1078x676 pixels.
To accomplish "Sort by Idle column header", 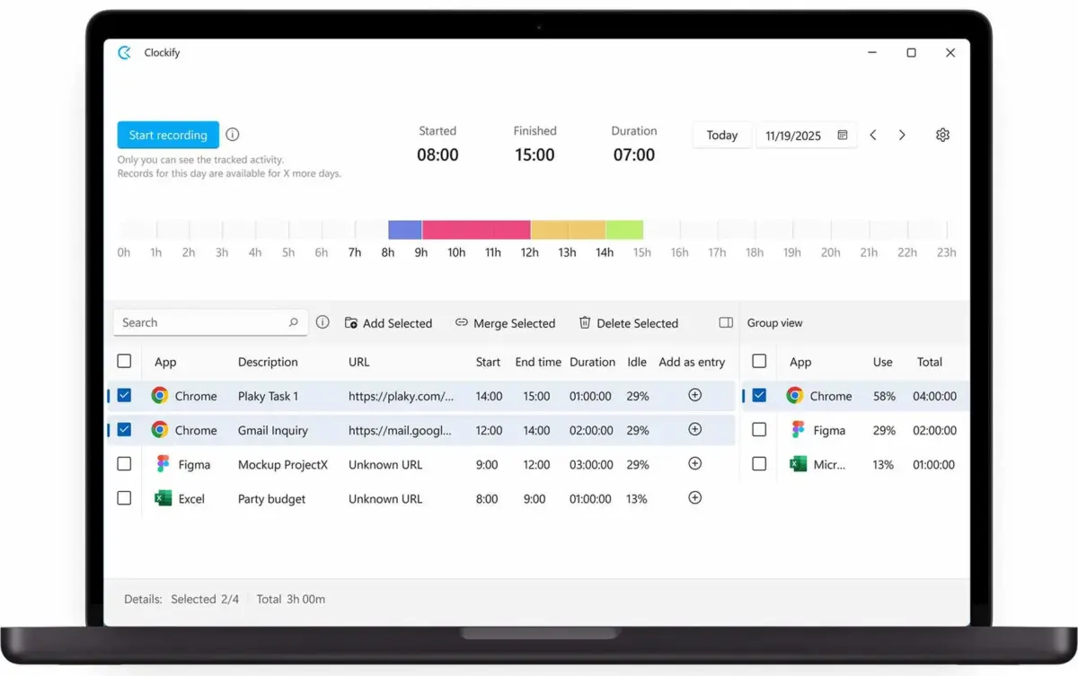I will click(637, 362).
